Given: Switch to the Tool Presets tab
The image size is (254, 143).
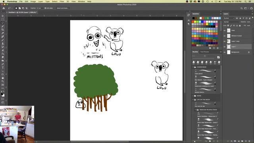Looking at the screenshot, I should point(204,52).
